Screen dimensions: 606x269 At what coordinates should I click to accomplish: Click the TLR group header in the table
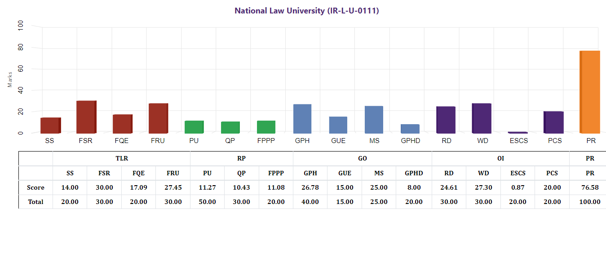(x=121, y=159)
